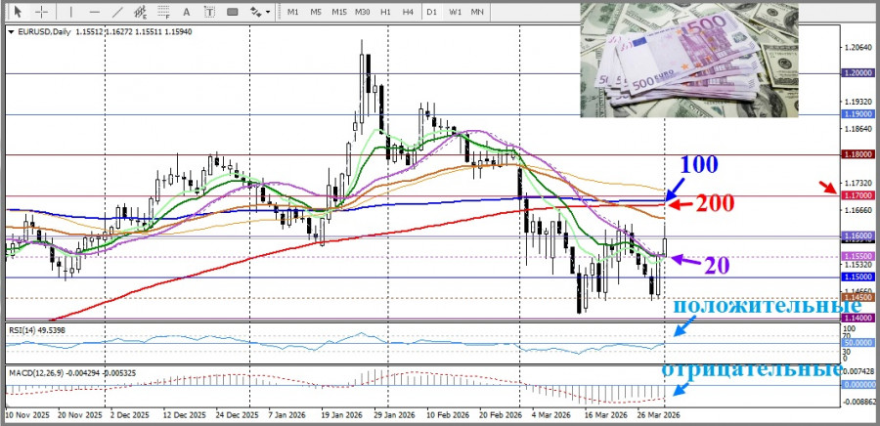Expand the EURUSD,Daily chart menu triangle
This screenshot has height=426, width=880.
coord(12,32)
